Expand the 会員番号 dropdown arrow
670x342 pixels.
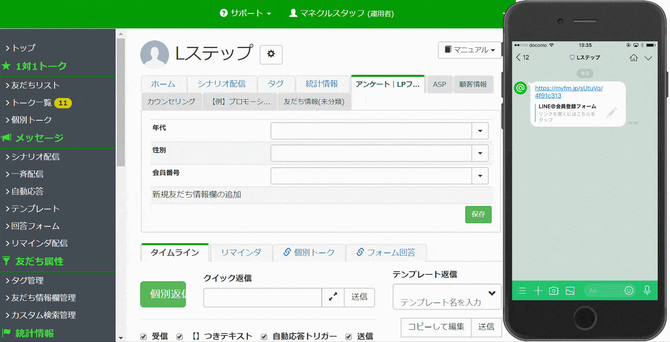(480, 176)
